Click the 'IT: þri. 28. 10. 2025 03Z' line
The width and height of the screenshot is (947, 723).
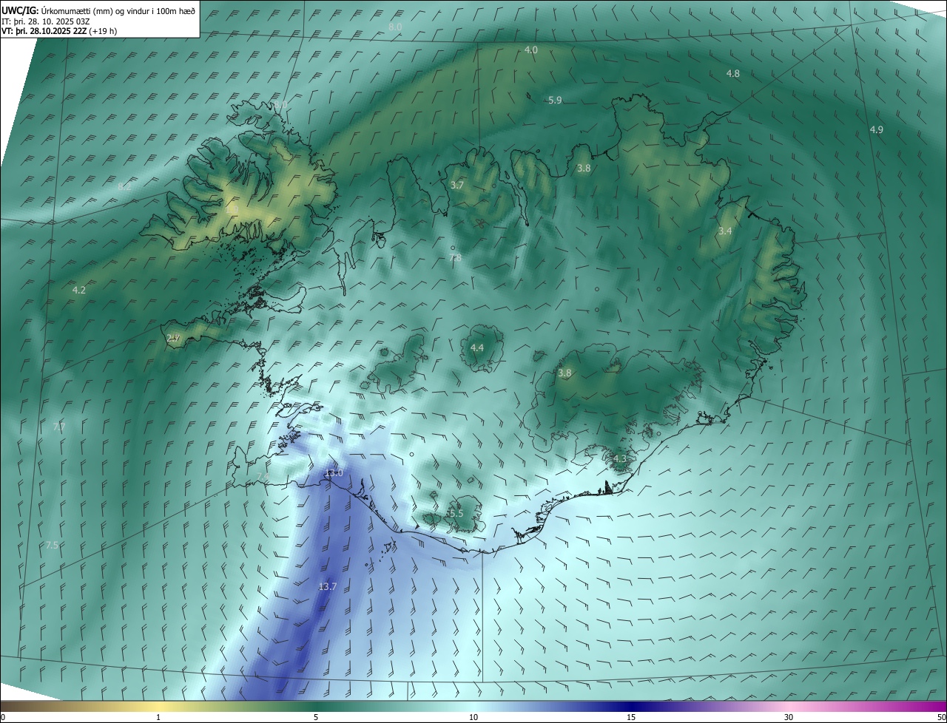click(x=45, y=21)
